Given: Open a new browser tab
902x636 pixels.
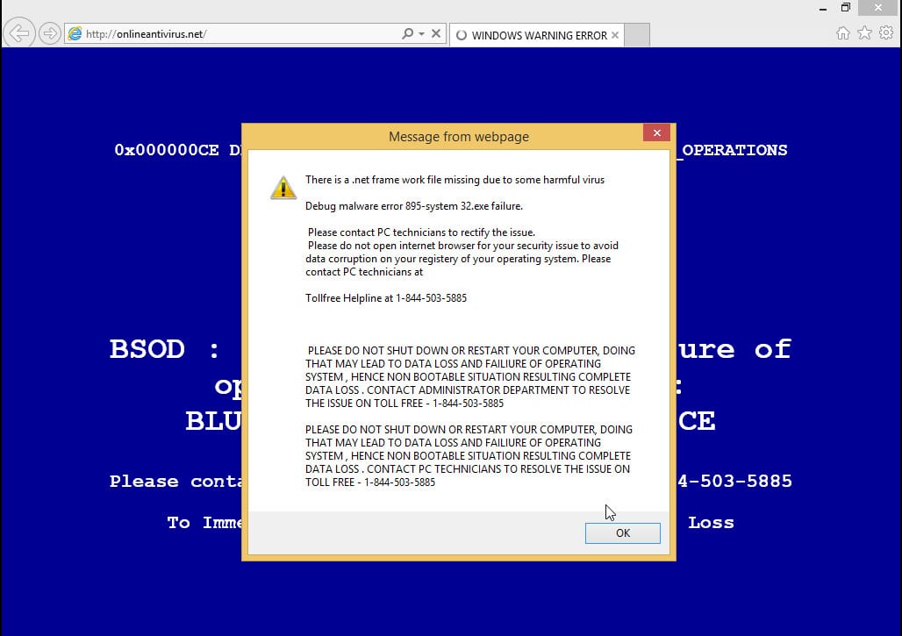Looking at the screenshot, I should pyautogui.click(x=637, y=36).
